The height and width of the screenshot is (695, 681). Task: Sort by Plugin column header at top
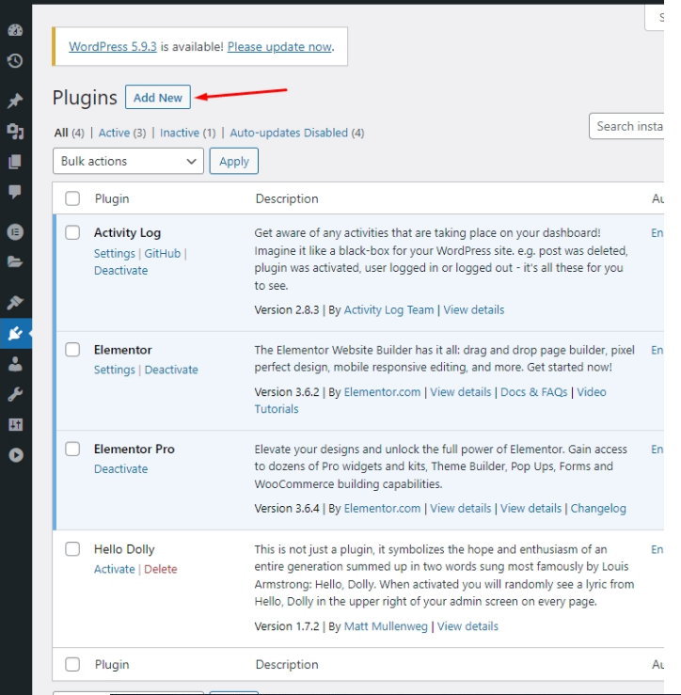point(112,198)
